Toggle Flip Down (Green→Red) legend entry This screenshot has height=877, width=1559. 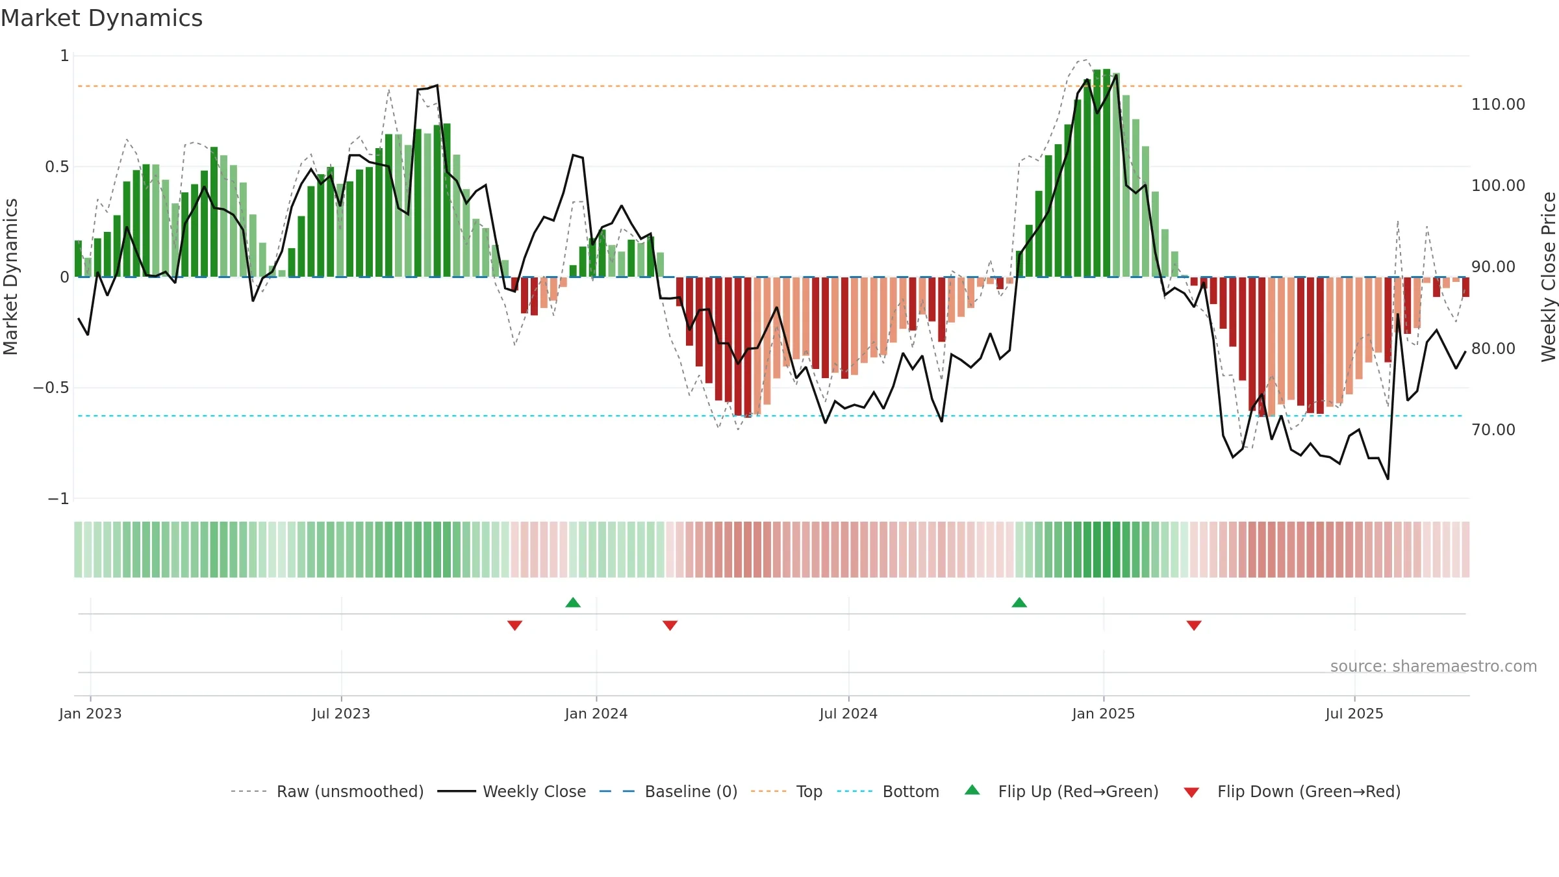click(x=1291, y=791)
